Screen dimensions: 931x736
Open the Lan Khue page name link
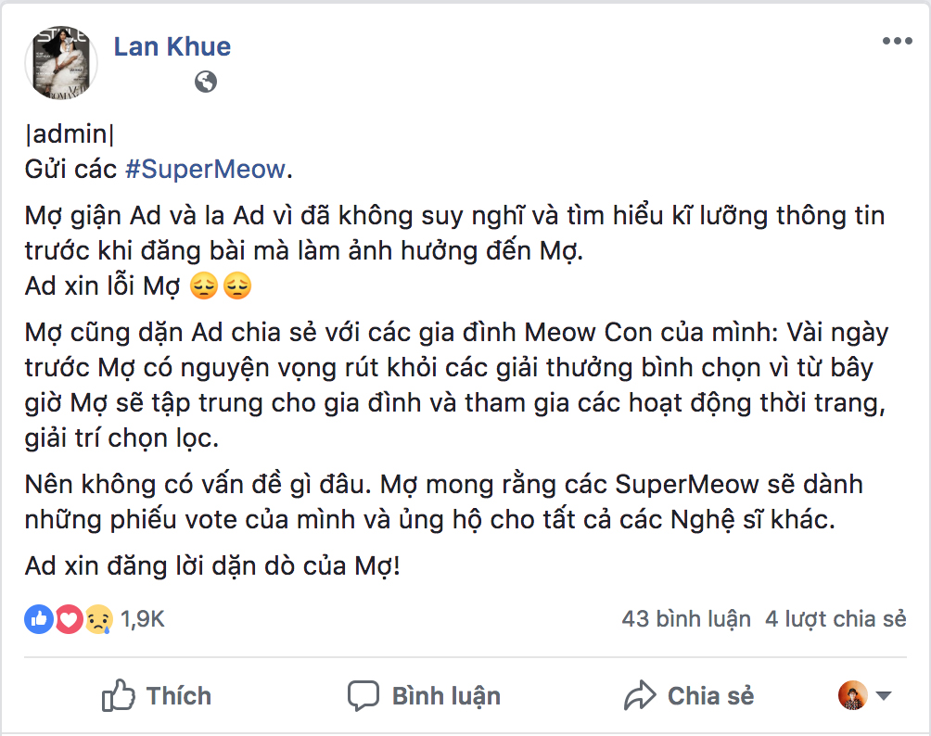[172, 46]
